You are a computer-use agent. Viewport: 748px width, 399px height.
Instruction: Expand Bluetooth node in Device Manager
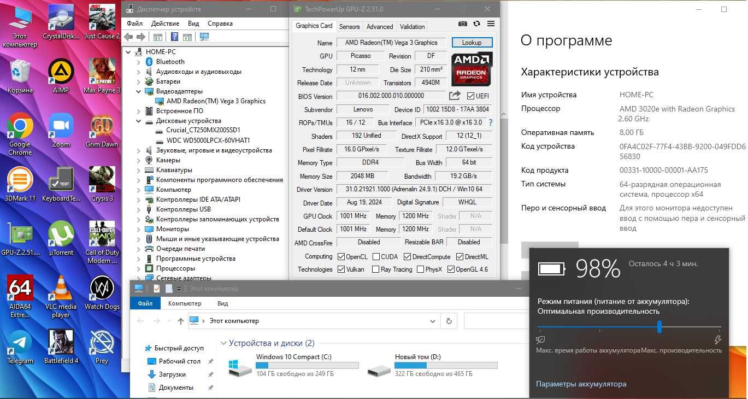[139, 62]
